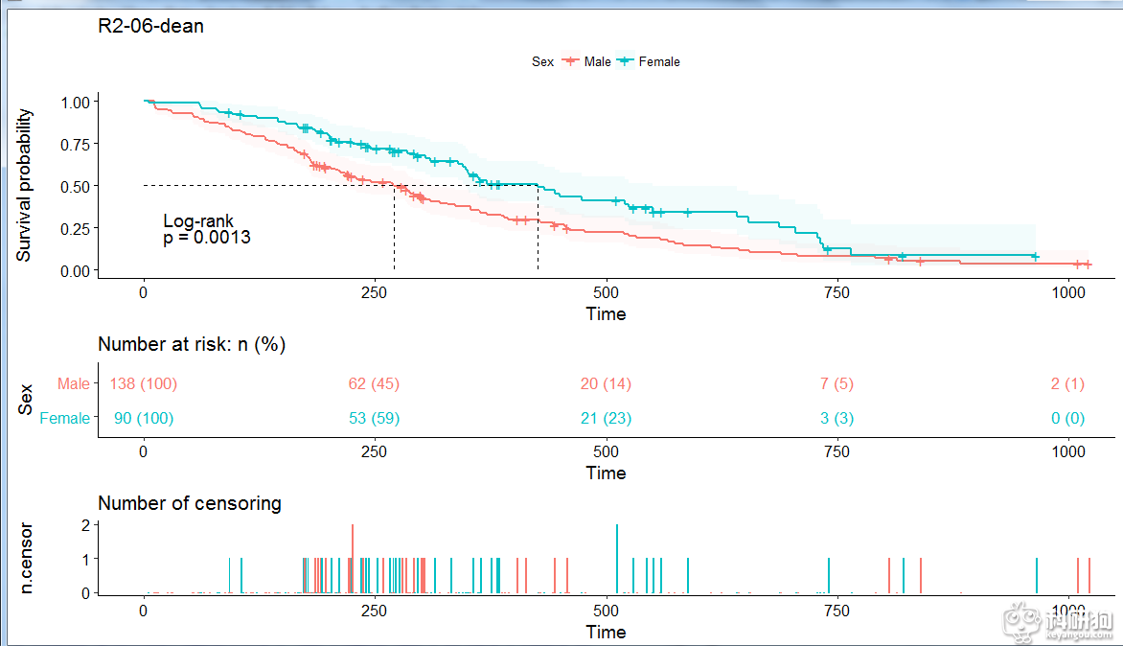
Task: Click the 21 (23) risk table cell
Action: click(x=606, y=418)
